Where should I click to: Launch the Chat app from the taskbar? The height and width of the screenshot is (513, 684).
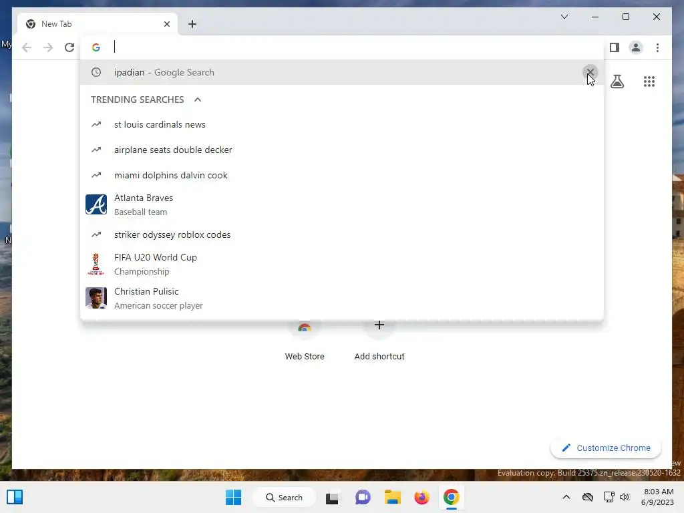click(363, 497)
